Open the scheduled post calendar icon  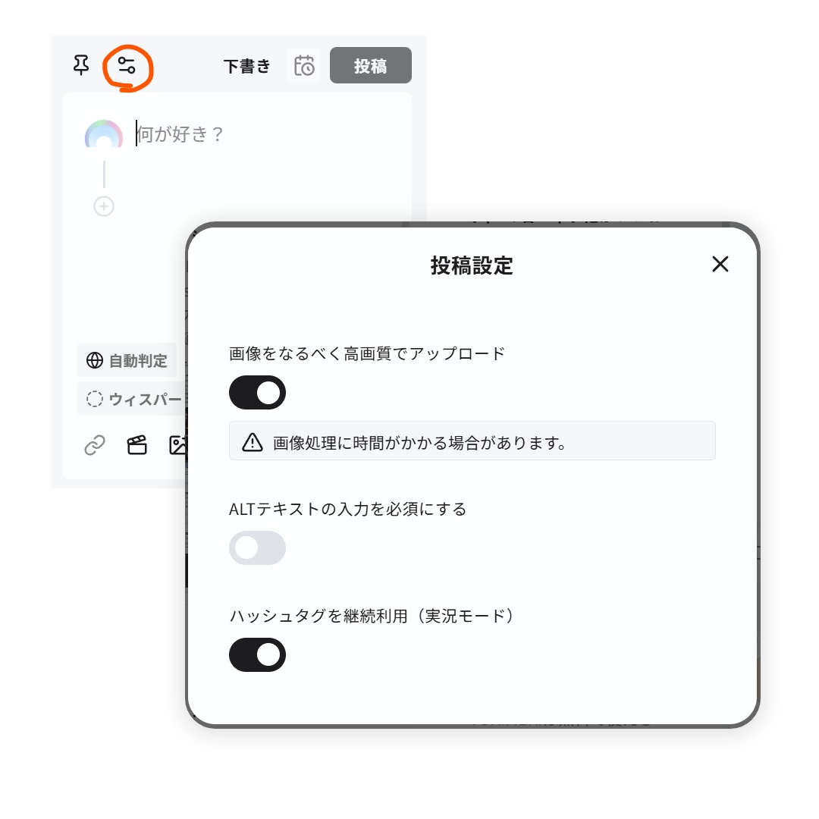[304, 66]
